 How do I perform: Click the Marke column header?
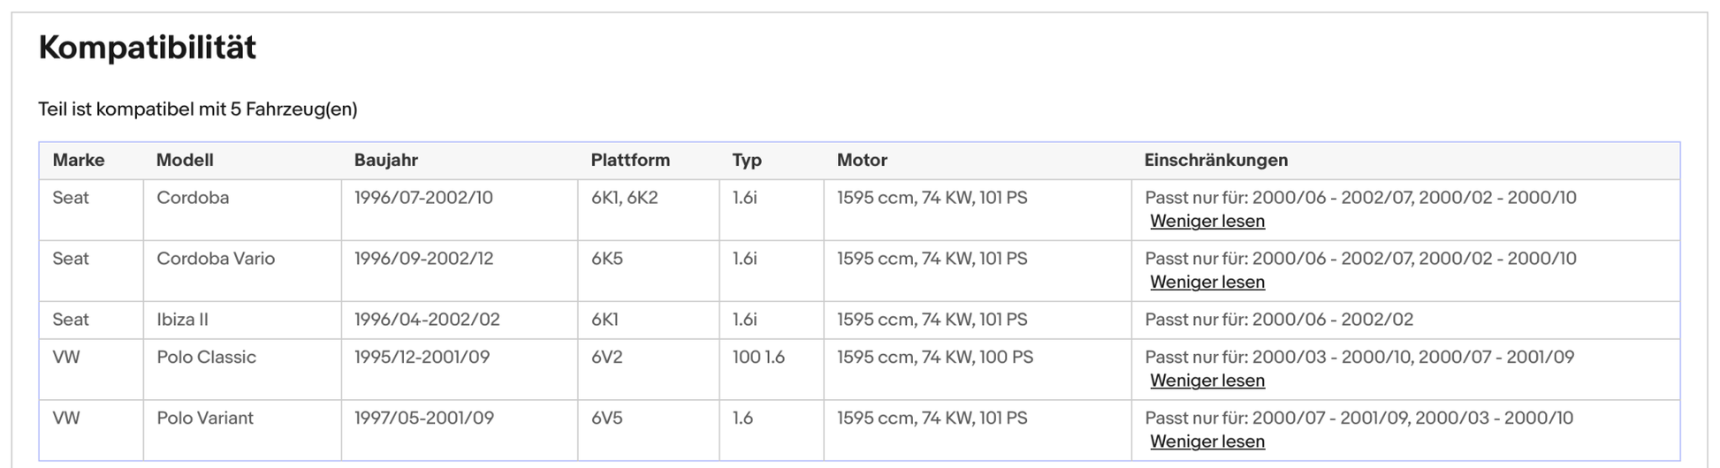[x=79, y=161]
